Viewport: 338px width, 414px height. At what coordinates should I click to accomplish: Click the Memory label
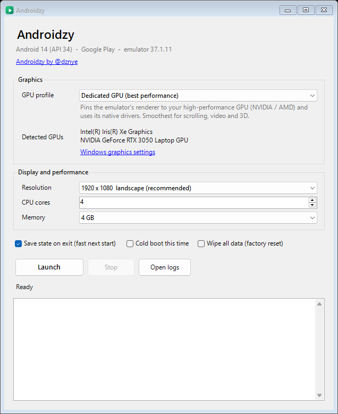click(x=33, y=217)
